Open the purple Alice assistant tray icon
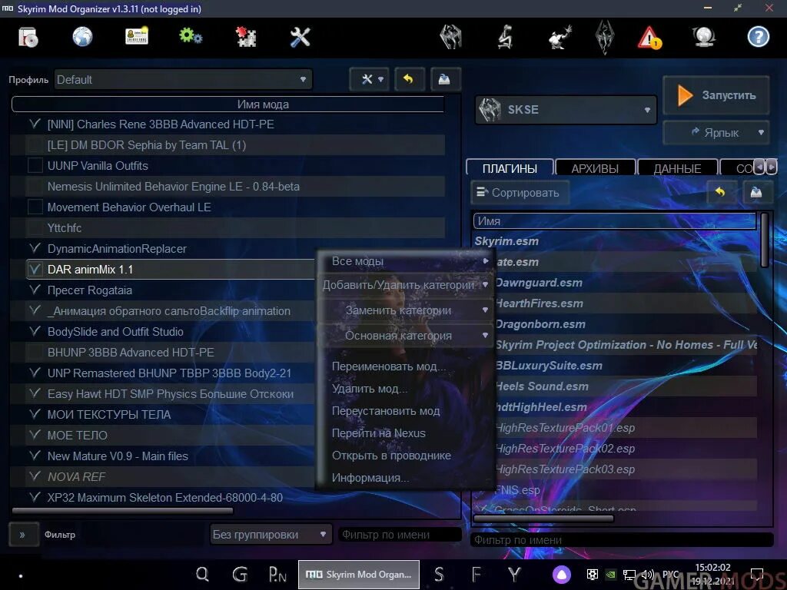Viewport: 787px width, 590px height. point(562,574)
